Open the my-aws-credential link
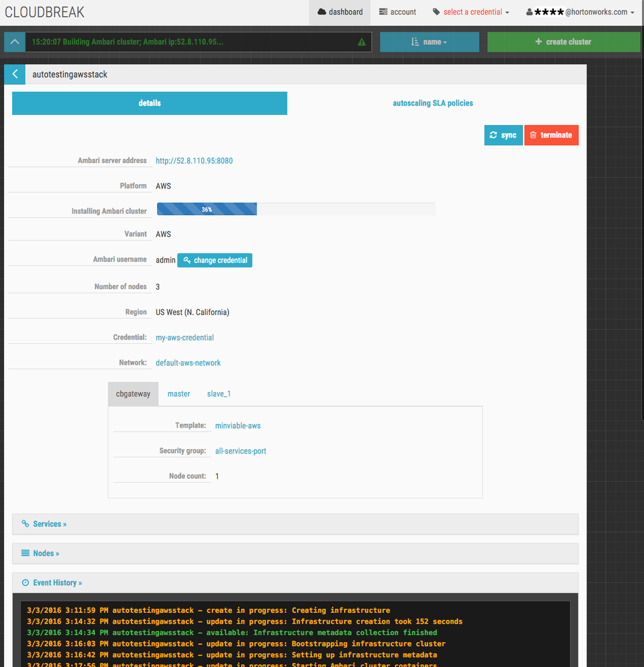Image resolution: width=644 pixels, height=667 pixels. click(x=185, y=337)
